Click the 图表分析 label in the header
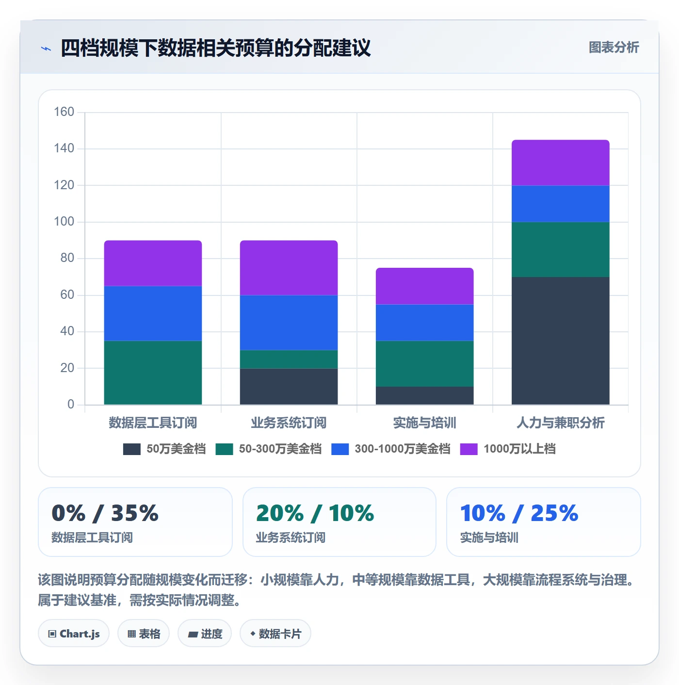Viewport: 679px width, 685px height. pos(614,48)
